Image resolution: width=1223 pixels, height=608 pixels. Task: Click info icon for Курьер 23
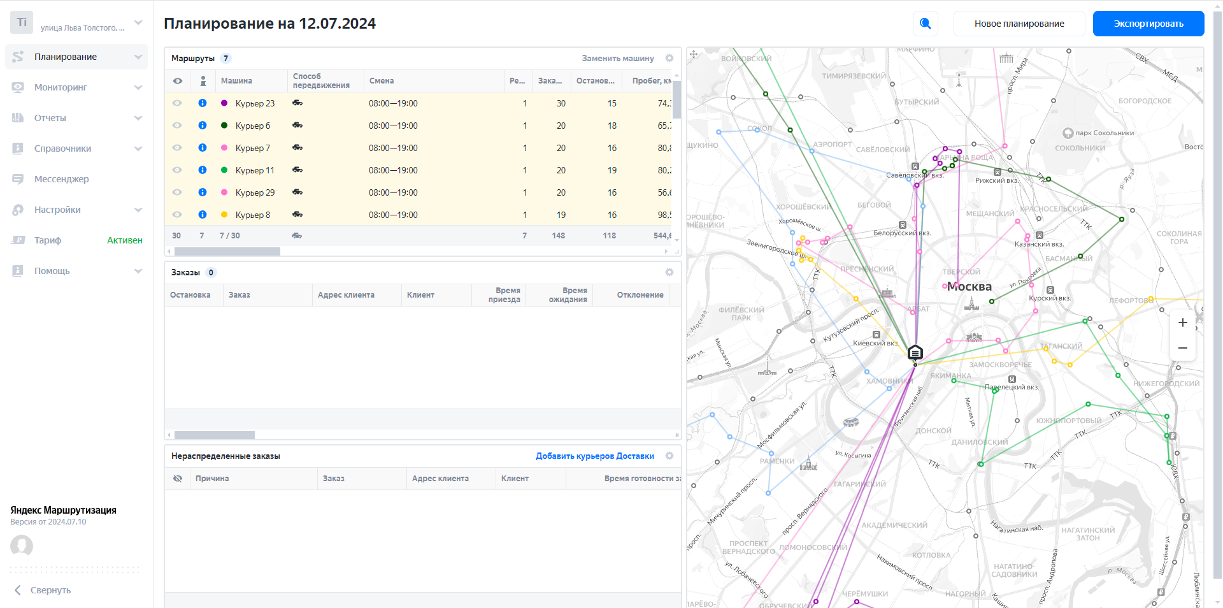coord(203,103)
